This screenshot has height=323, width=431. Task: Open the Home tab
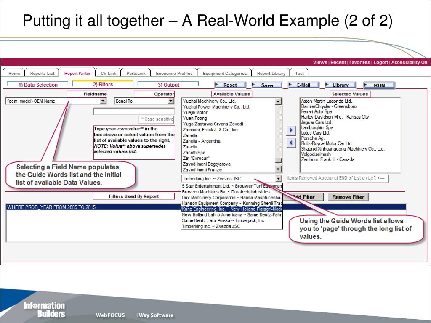[14, 73]
